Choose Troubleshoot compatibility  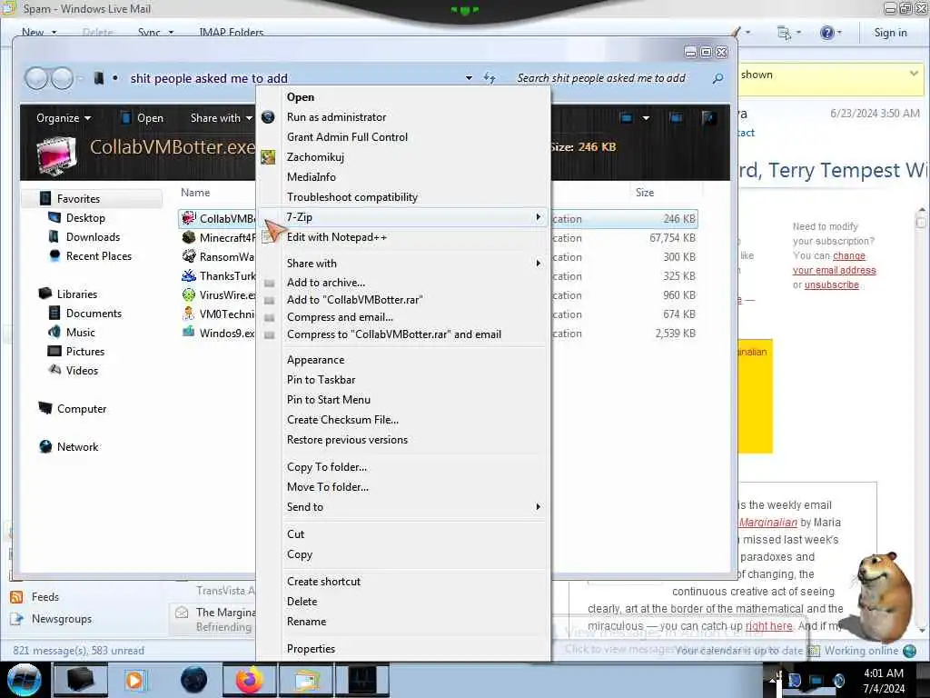click(352, 197)
